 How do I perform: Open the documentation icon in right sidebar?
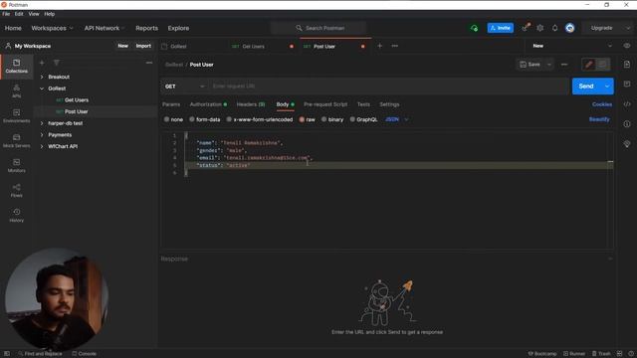coord(627,65)
